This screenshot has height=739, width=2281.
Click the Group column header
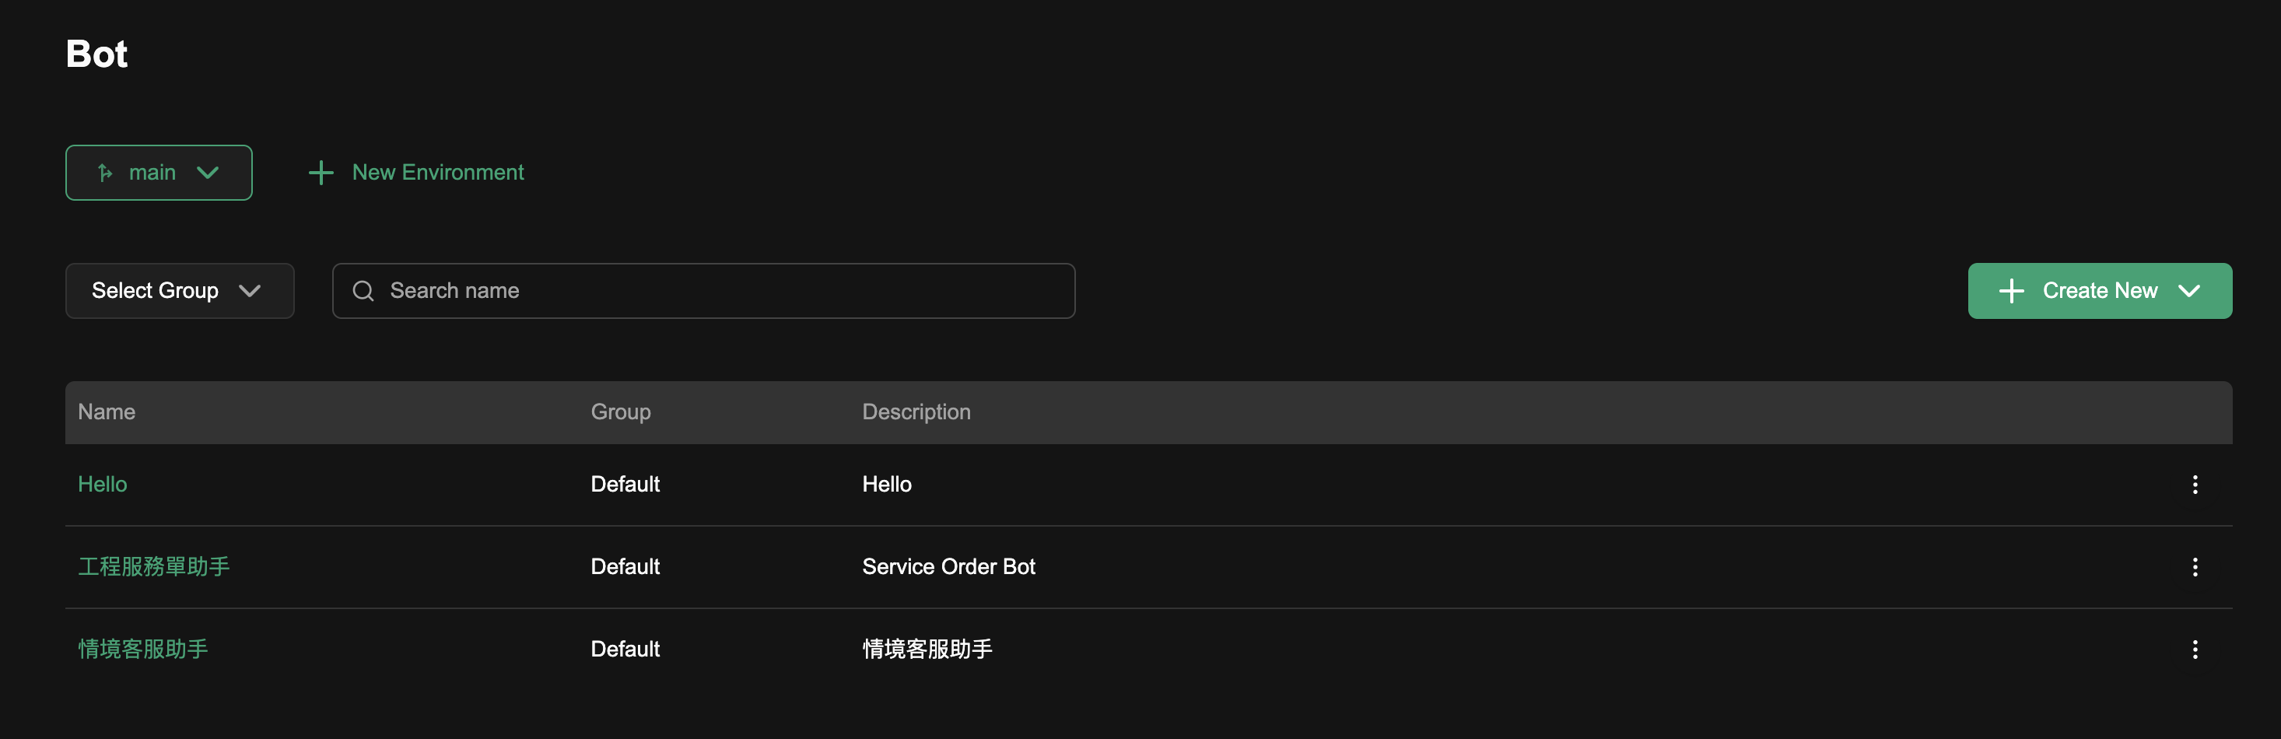[620, 412]
